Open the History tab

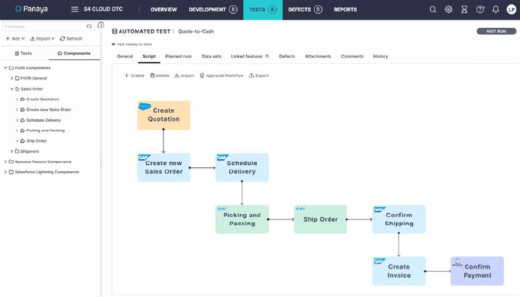381,57
